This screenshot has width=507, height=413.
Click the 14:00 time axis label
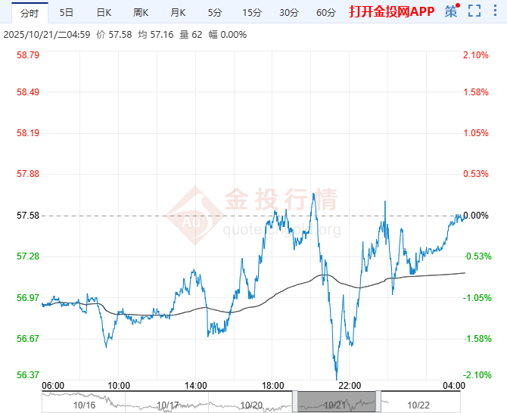point(196,386)
